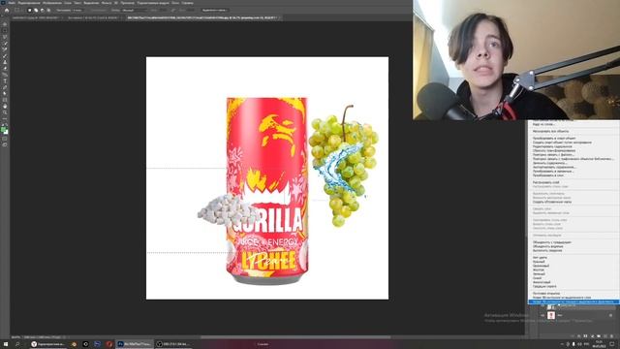Select the Rectangle shape tool
This screenshot has width=620, height=349.
5,100
